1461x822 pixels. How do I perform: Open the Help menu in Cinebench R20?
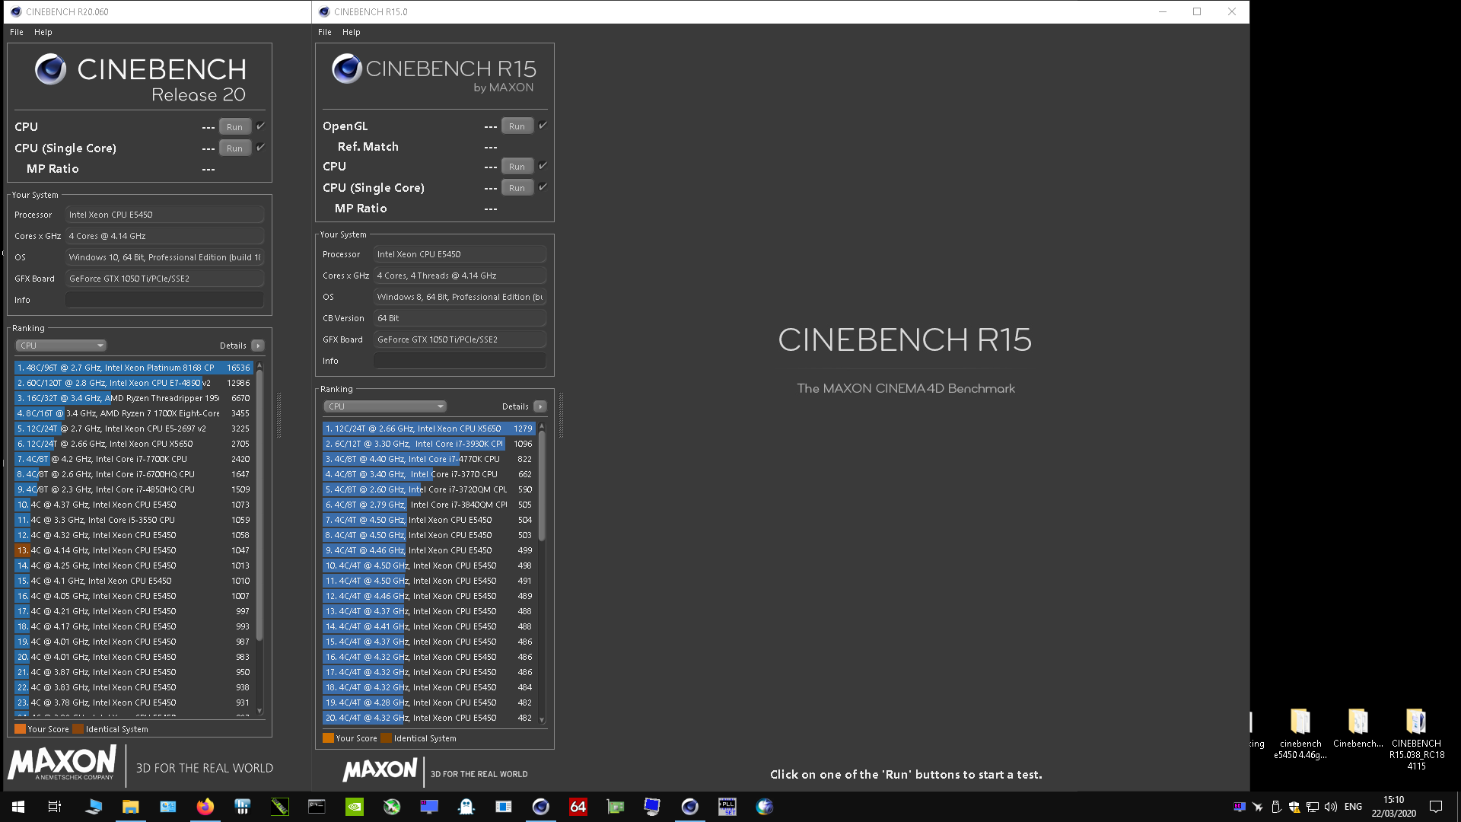pyautogui.click(x=43, y=32)
